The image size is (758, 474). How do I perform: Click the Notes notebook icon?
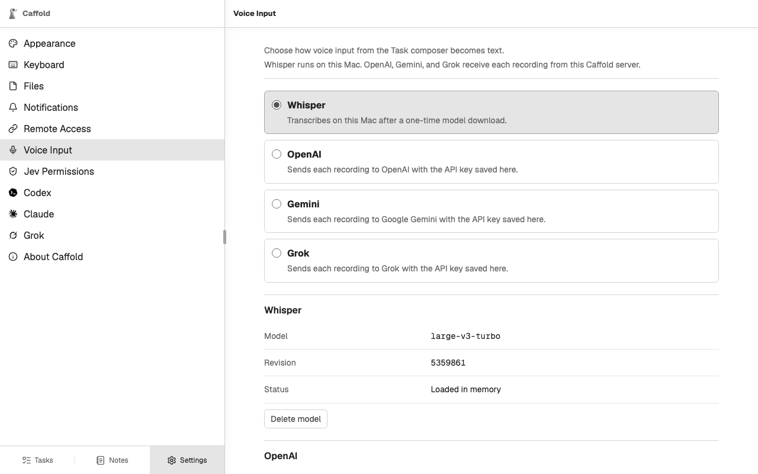tap(100, 460)
